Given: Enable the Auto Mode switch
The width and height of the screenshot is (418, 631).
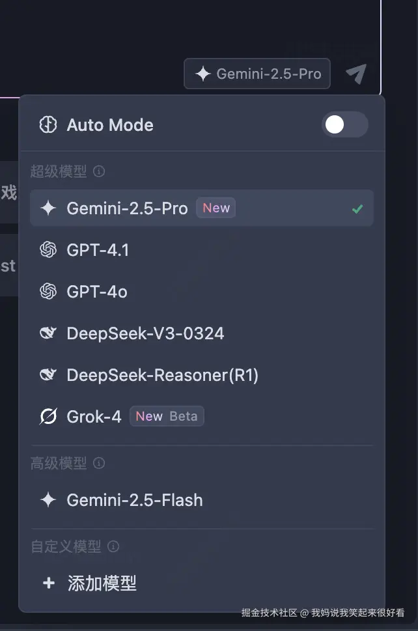Looking at the screenshot, I should click(x=344, y=125).
